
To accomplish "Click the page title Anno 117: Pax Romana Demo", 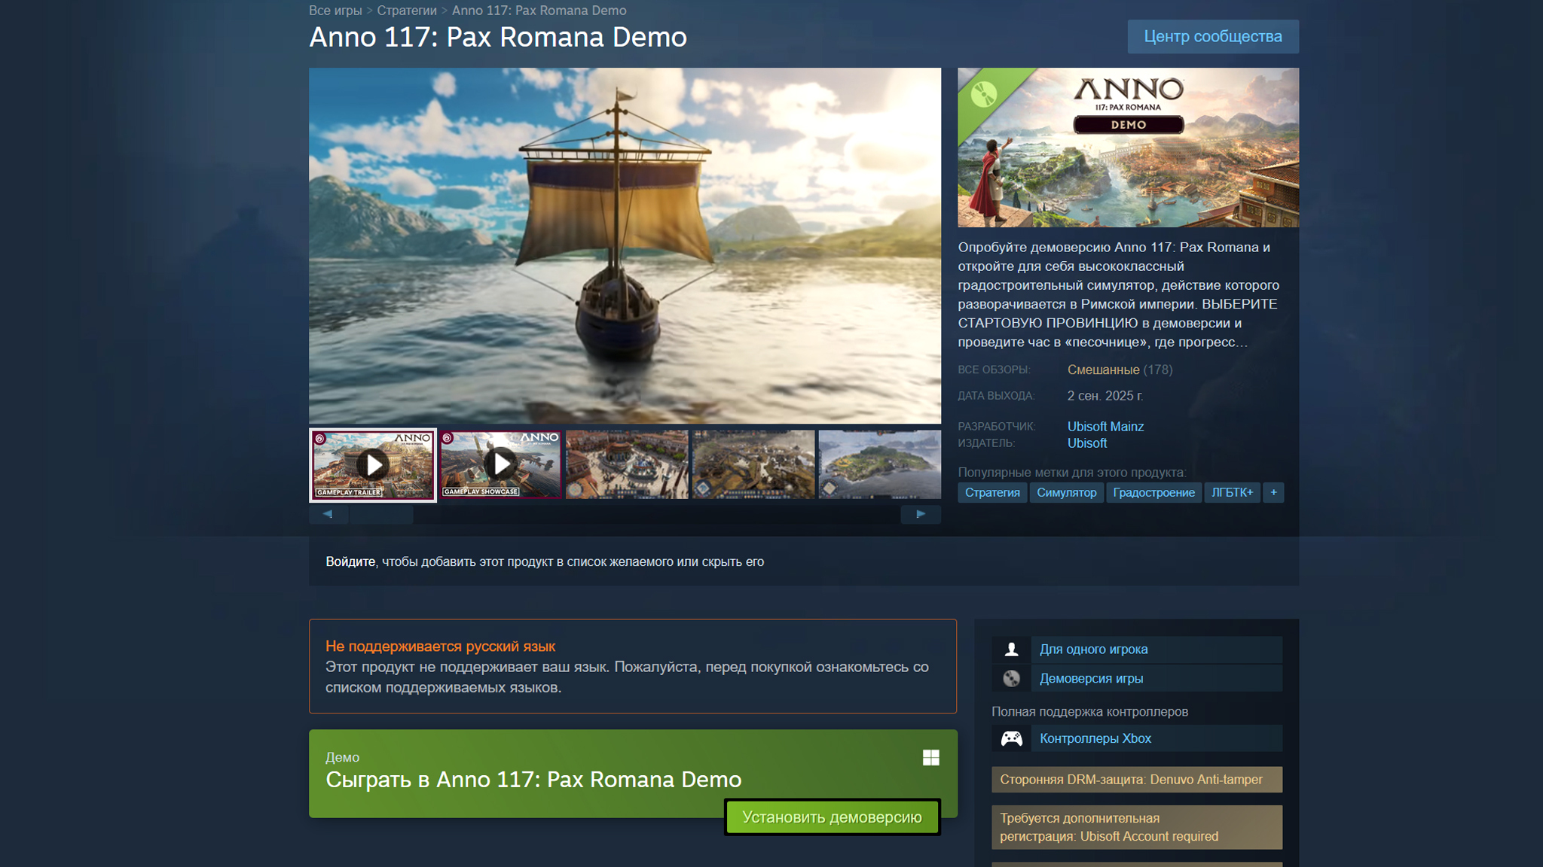I will point(498,37).
